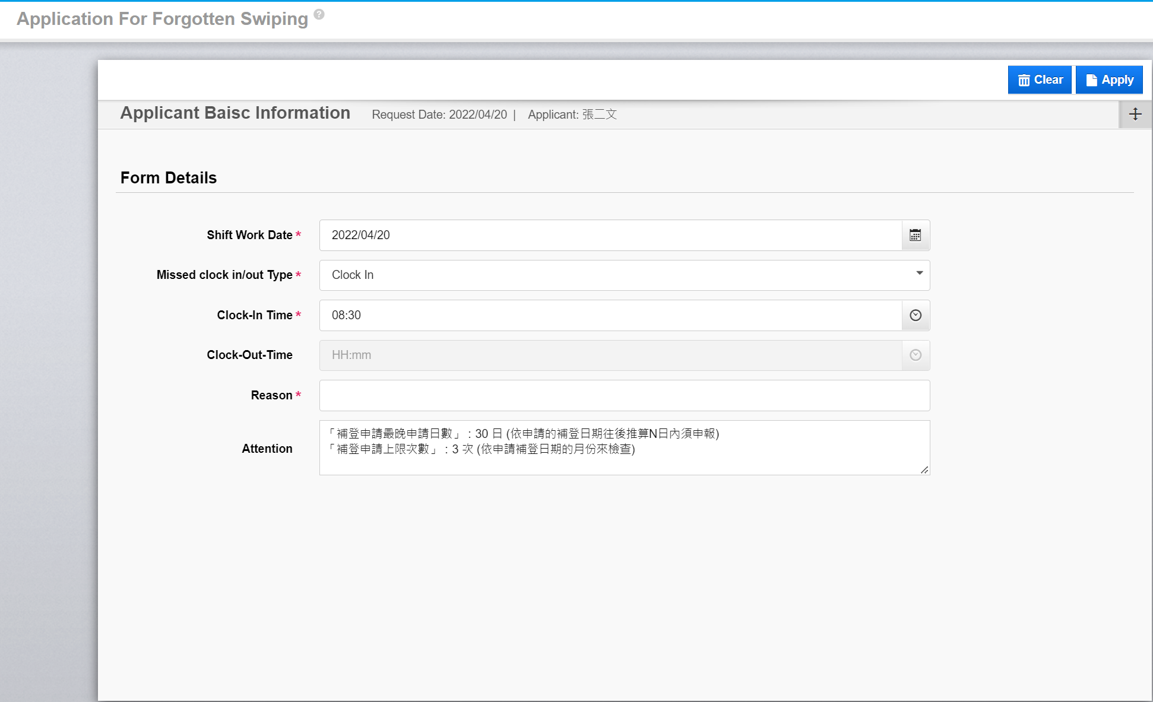Click the Form Details section heading
The image size is (1153, 702).
pyautogui.click(x=169, y=178)
